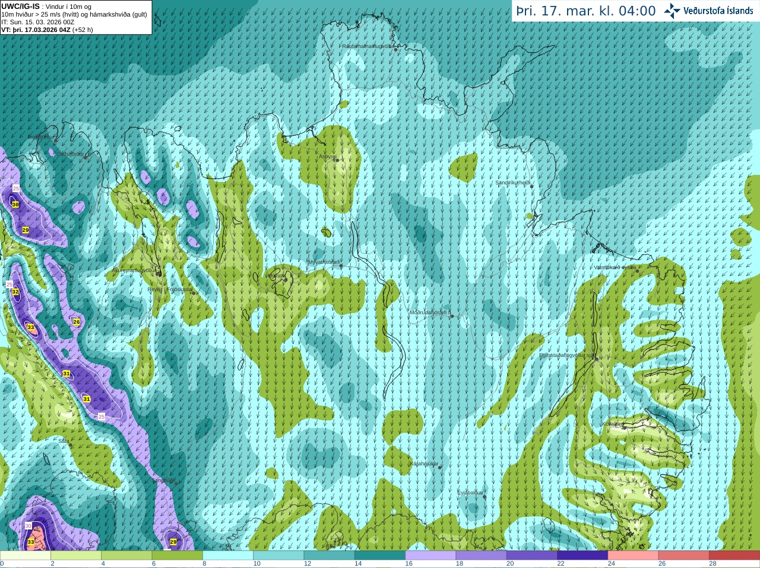Pick the 14–16 m/s dark teal legend swatch
760x568 pixels.
380,556
